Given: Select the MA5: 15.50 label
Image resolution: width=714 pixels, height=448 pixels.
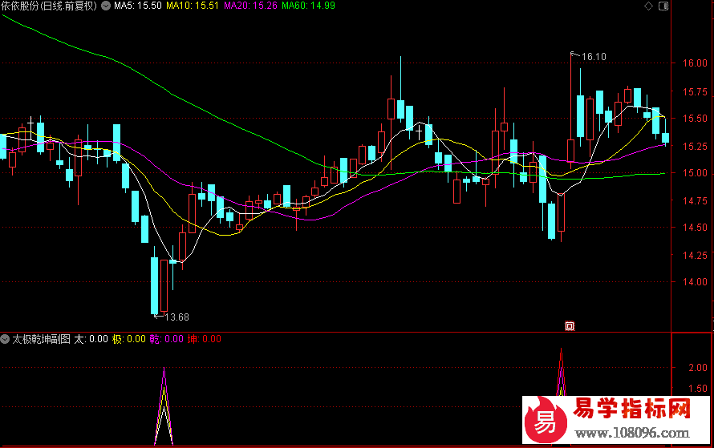Looking at the screenshot, I should 137,6.
